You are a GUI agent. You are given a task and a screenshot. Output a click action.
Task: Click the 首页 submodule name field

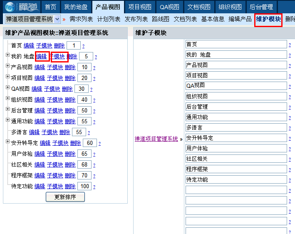236,44
